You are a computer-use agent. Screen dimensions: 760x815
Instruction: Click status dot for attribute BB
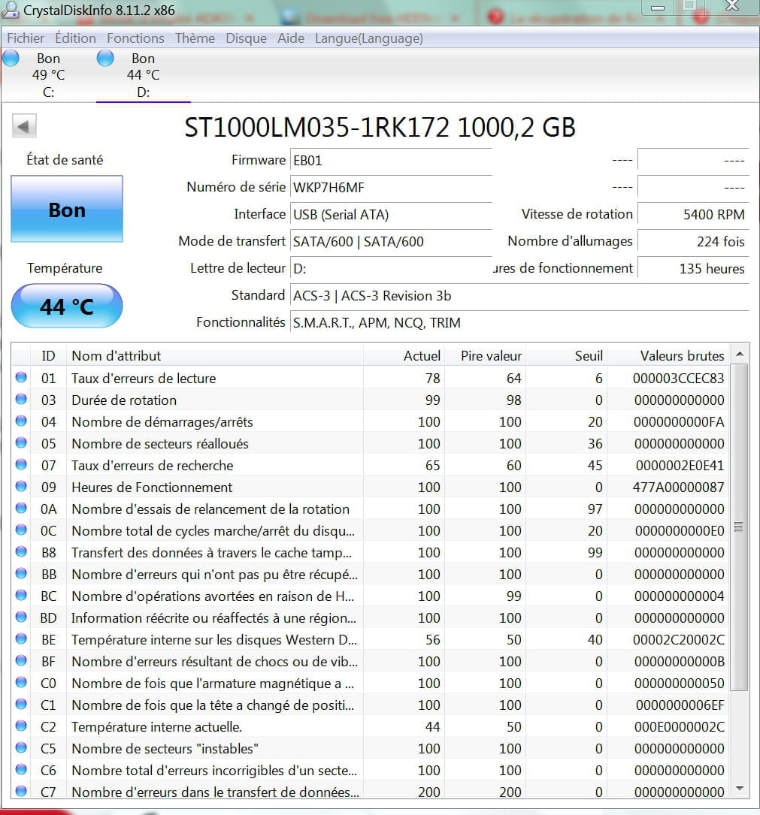click(x=21, y=573)
